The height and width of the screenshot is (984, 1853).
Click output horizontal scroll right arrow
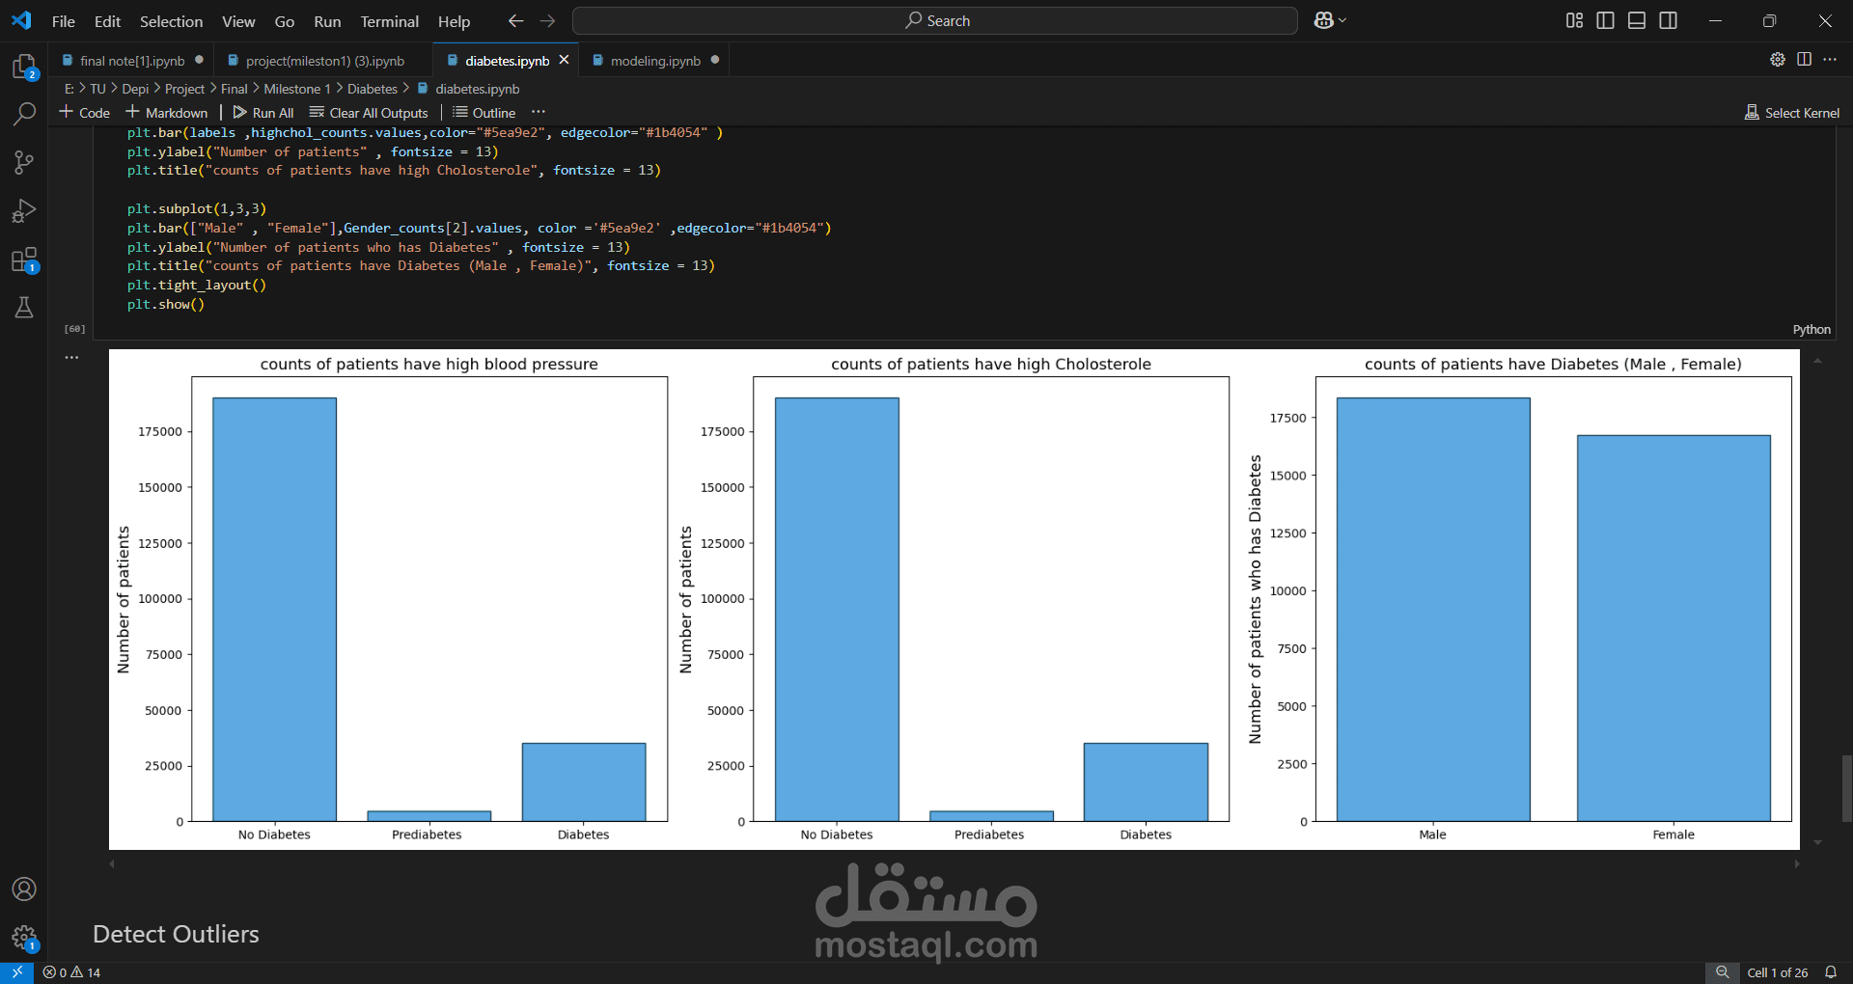(x=1796, y=863)
